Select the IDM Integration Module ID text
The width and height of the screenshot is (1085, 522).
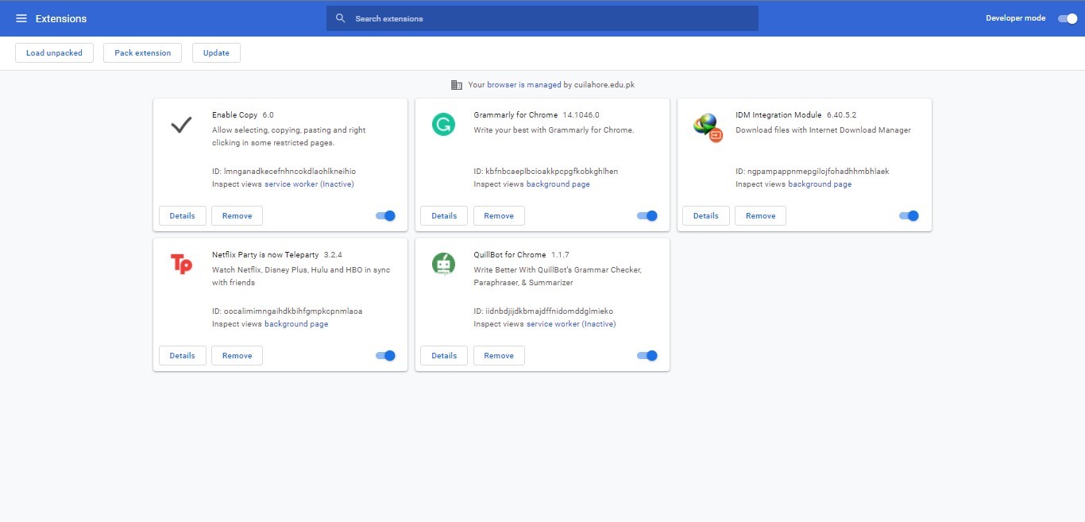[x=813, y=172]
